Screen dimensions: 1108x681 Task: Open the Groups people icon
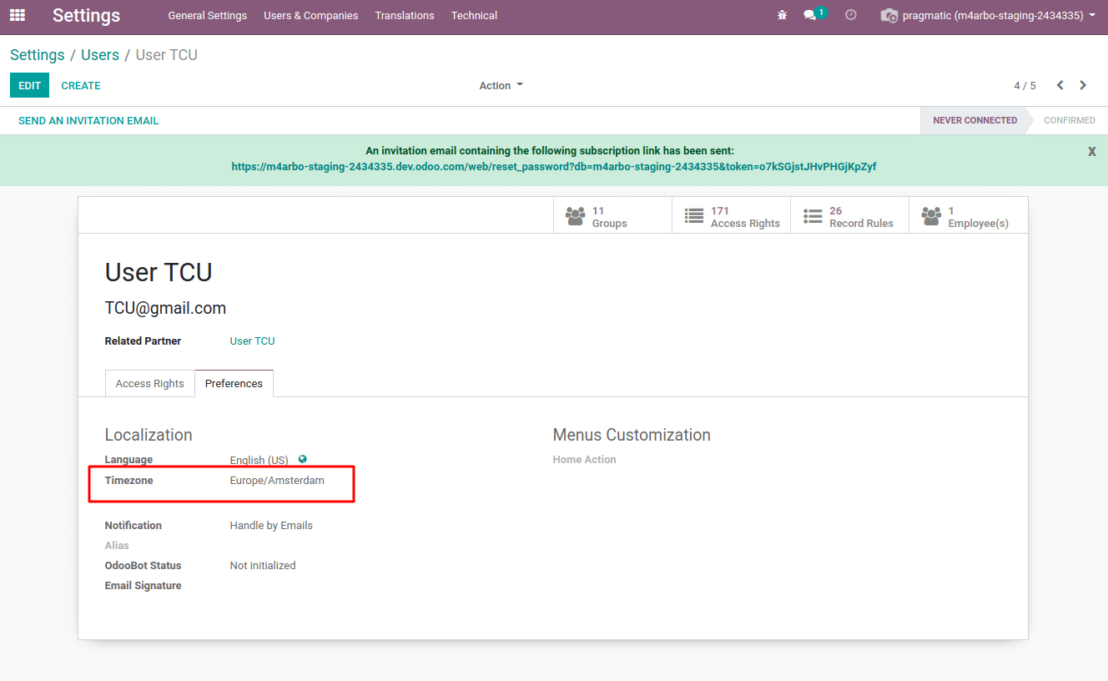click(x=575, y=216)
